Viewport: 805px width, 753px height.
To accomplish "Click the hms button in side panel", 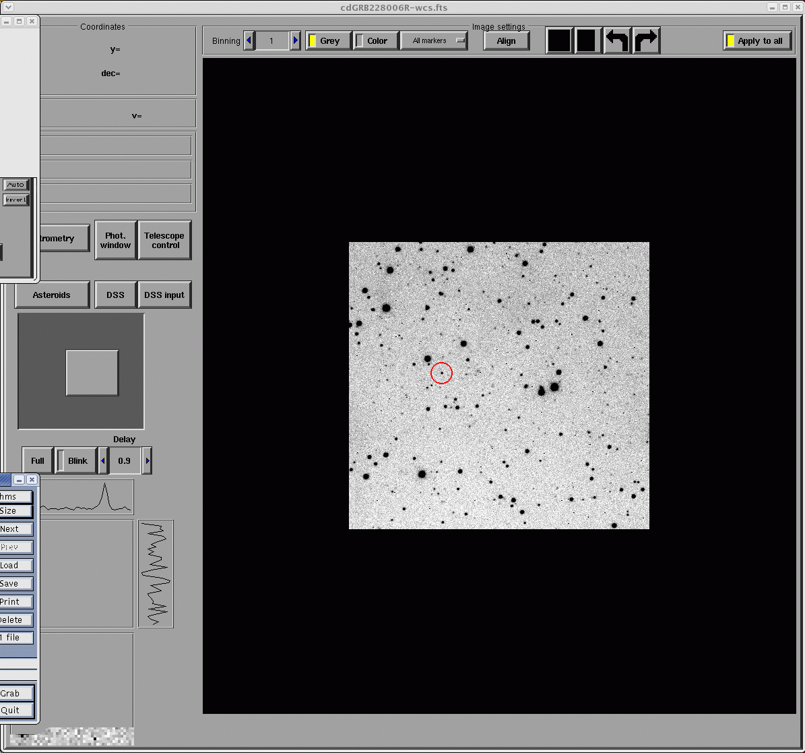I will point(16,497).
